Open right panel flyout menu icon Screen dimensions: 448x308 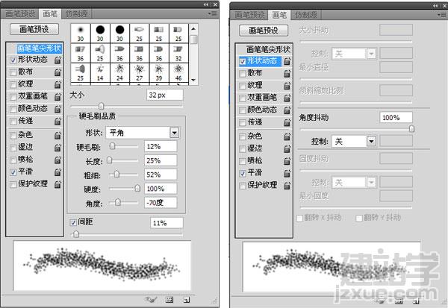click(442, 15)
